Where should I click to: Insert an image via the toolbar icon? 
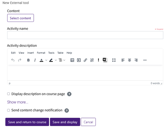tap(72, 60)
